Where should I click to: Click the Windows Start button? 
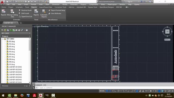pos(3,95)
